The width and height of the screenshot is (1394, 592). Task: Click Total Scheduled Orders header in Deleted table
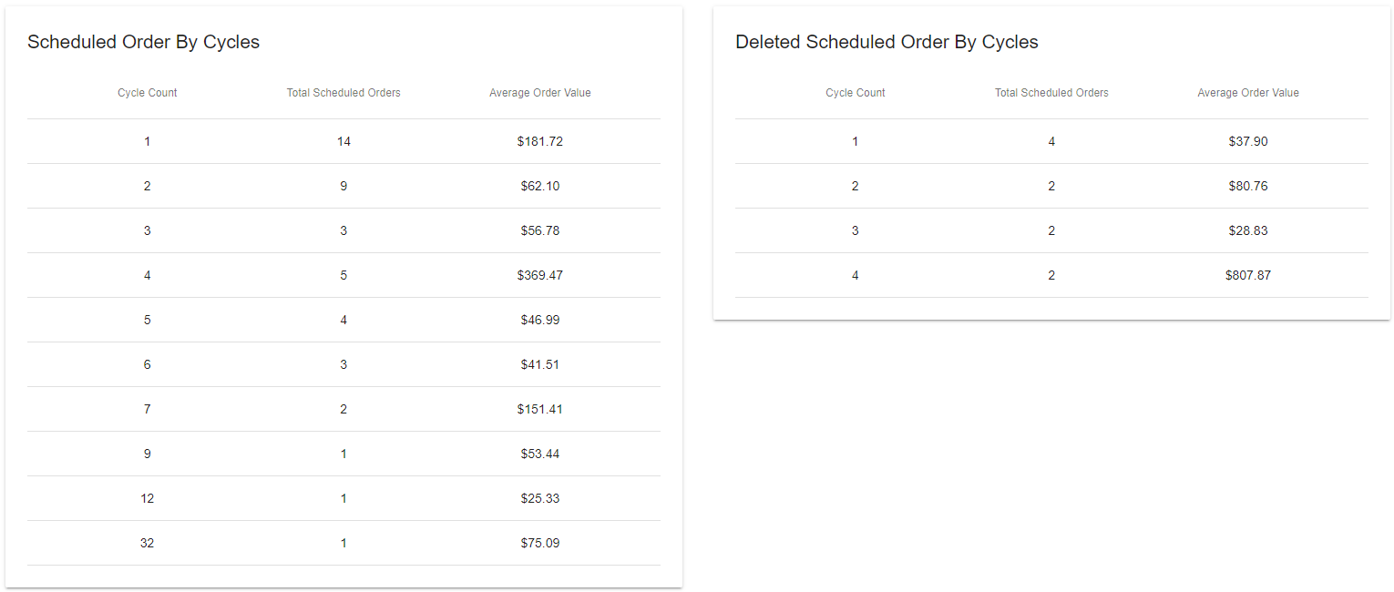click(x=1051, y=93)
